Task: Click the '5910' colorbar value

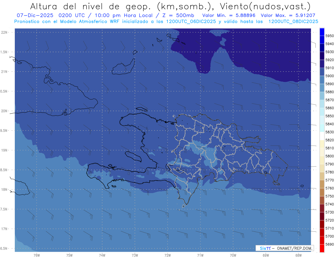Action: (329, 68)
